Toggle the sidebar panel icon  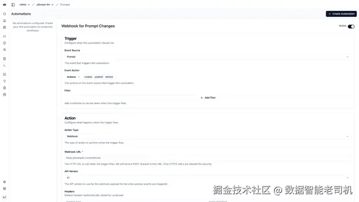13,5
